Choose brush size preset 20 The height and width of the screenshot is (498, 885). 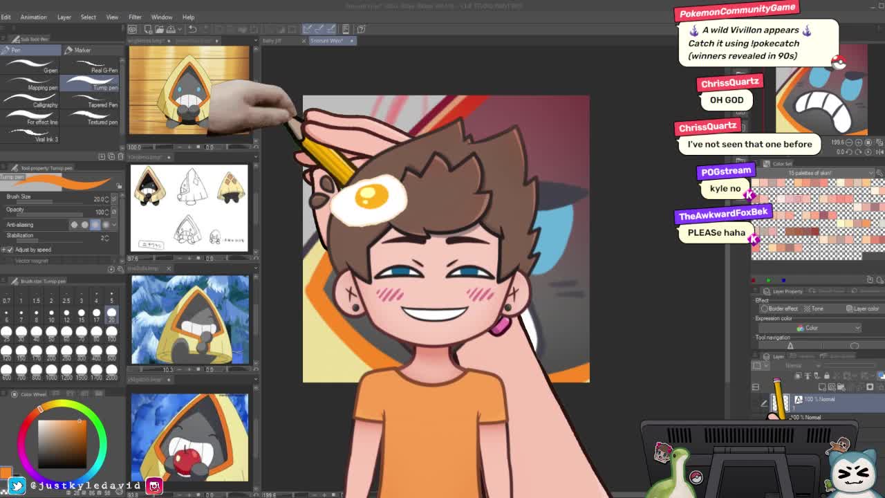click(111, 315)
